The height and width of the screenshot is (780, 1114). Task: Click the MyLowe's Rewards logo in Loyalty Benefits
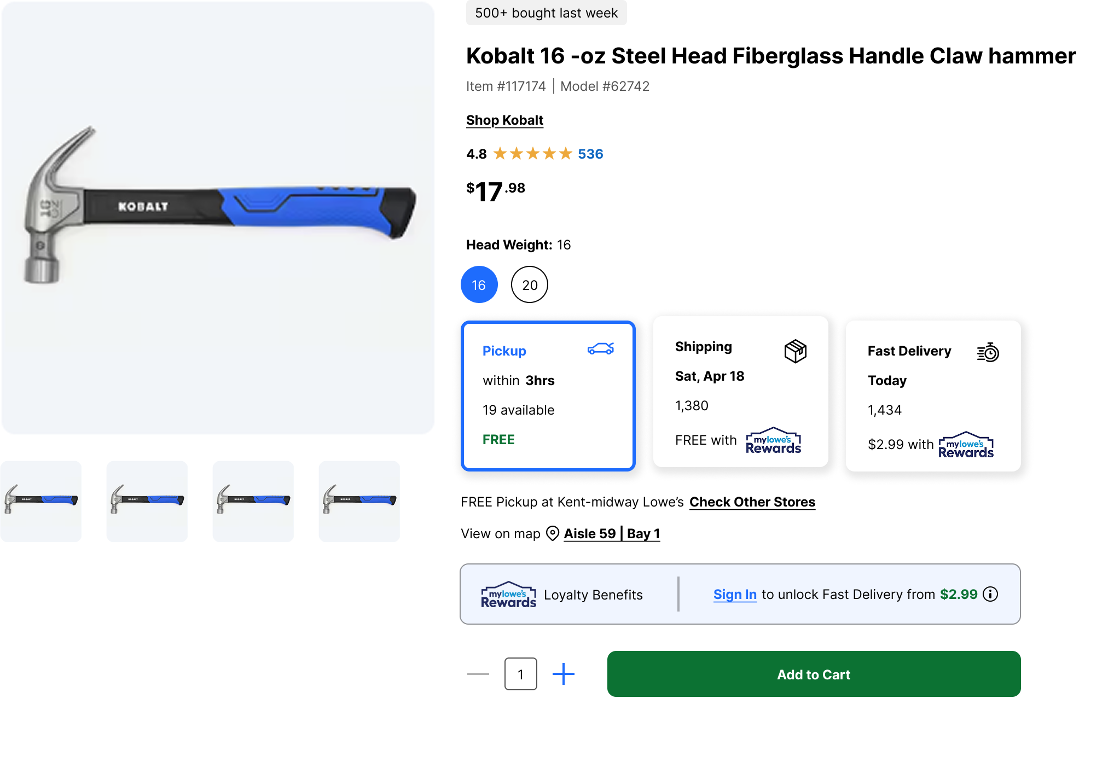click(x=508, y=595)
